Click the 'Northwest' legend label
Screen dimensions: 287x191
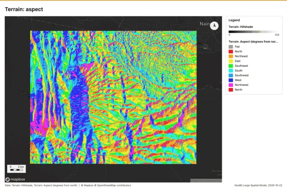click(x=241, y=85)
